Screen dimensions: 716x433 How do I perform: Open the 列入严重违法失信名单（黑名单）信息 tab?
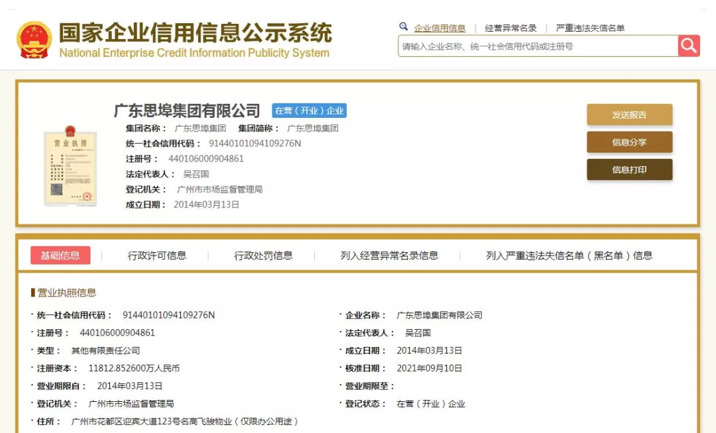click(x=569, y=256)
